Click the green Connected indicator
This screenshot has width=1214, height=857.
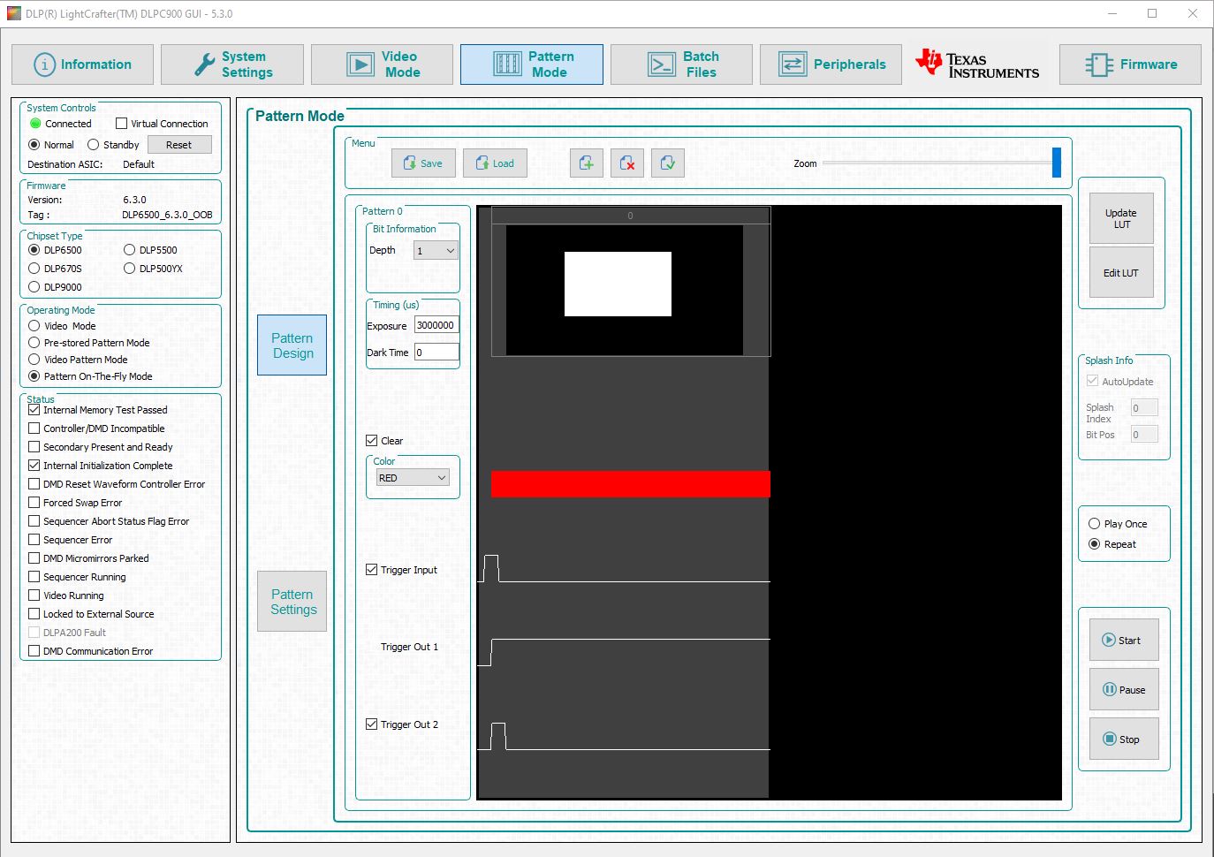[35, 124]
